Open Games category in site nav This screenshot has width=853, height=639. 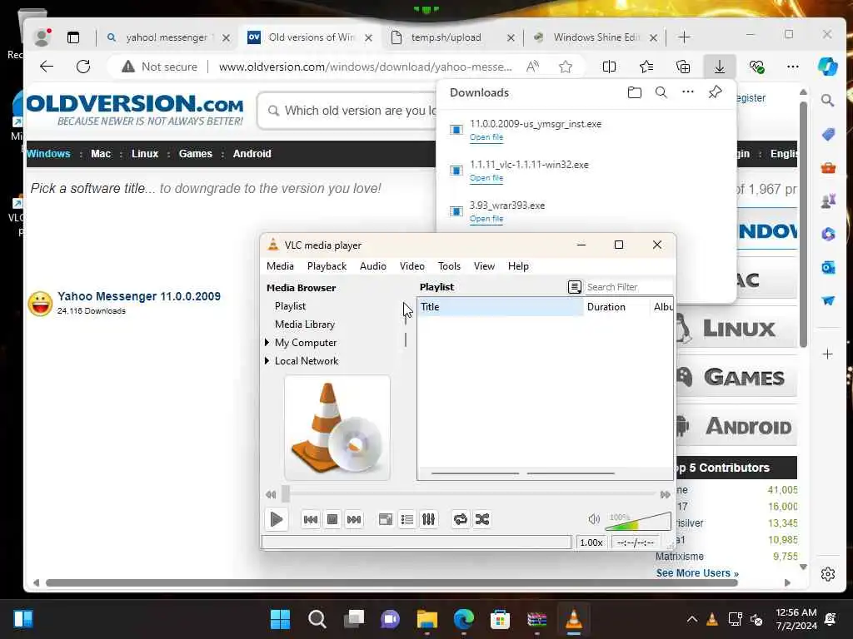pos(195,154)
